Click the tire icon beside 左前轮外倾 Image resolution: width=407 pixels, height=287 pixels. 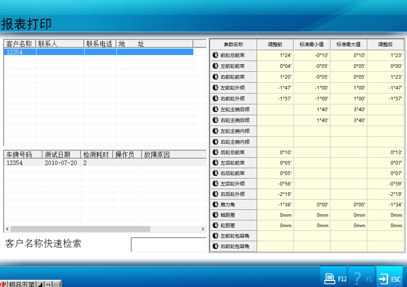pos(215,88)
